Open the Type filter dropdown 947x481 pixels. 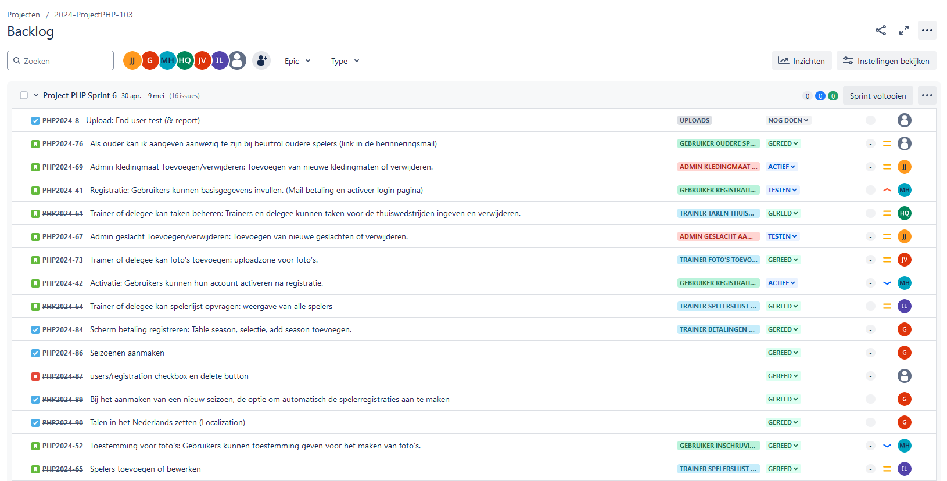point(345,61)
